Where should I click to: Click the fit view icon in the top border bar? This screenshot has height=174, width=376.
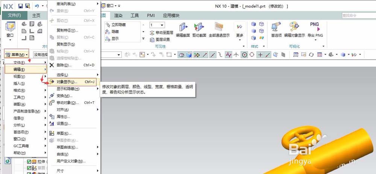pyautogui.click(x=296, y=55)
